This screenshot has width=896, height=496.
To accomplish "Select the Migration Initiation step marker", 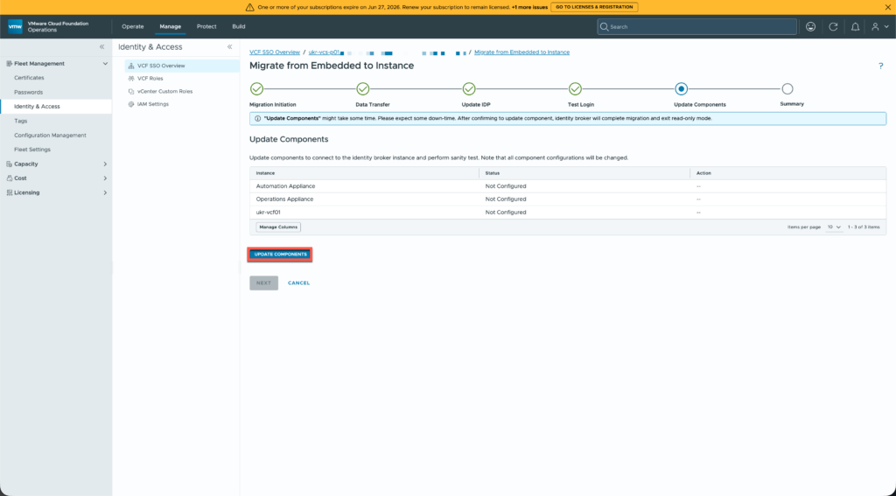I will [x=256, y=88].
